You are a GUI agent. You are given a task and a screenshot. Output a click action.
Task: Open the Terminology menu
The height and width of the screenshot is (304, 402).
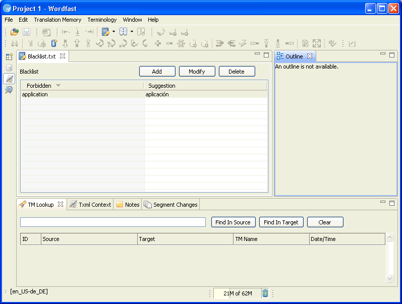(102, 20)
